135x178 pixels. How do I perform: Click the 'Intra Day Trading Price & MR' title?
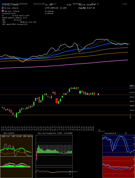[50, 133]
